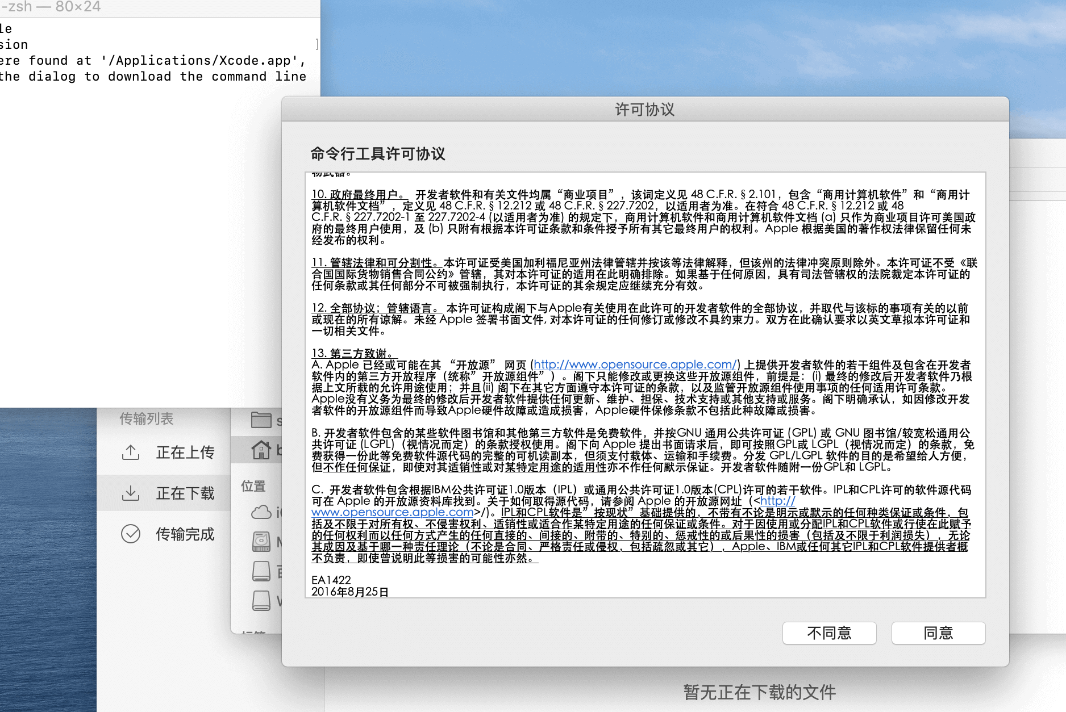This screenshot has height=712, width=1066.
Task: Click the bottom-most external drive icon
Action: [x=261, y=600]
